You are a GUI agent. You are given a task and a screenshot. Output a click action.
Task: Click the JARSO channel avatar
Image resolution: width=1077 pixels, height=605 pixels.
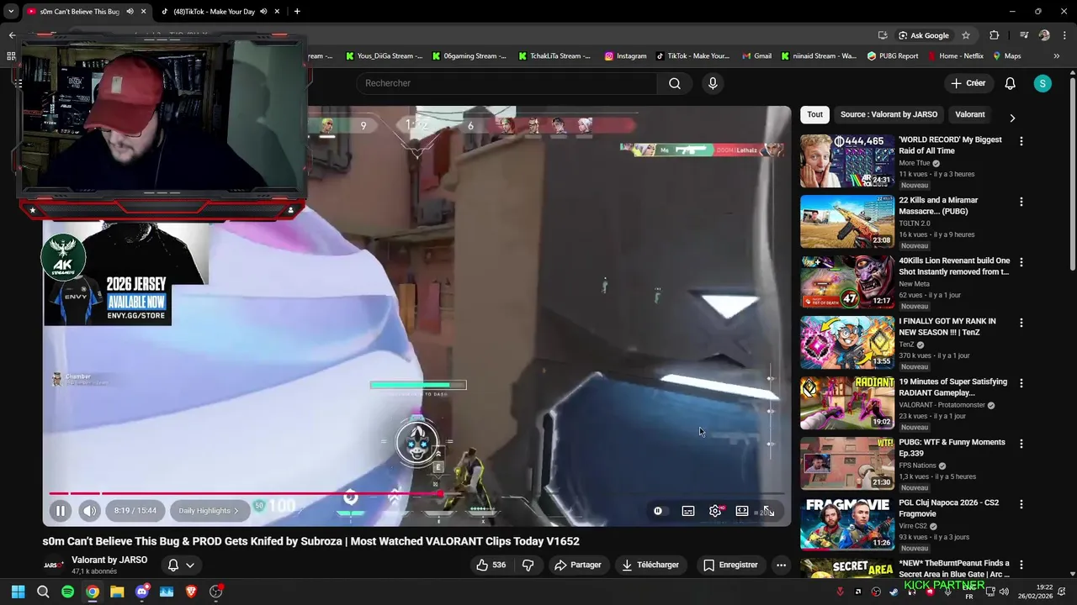pyautogui.click(x=54, y=565)
